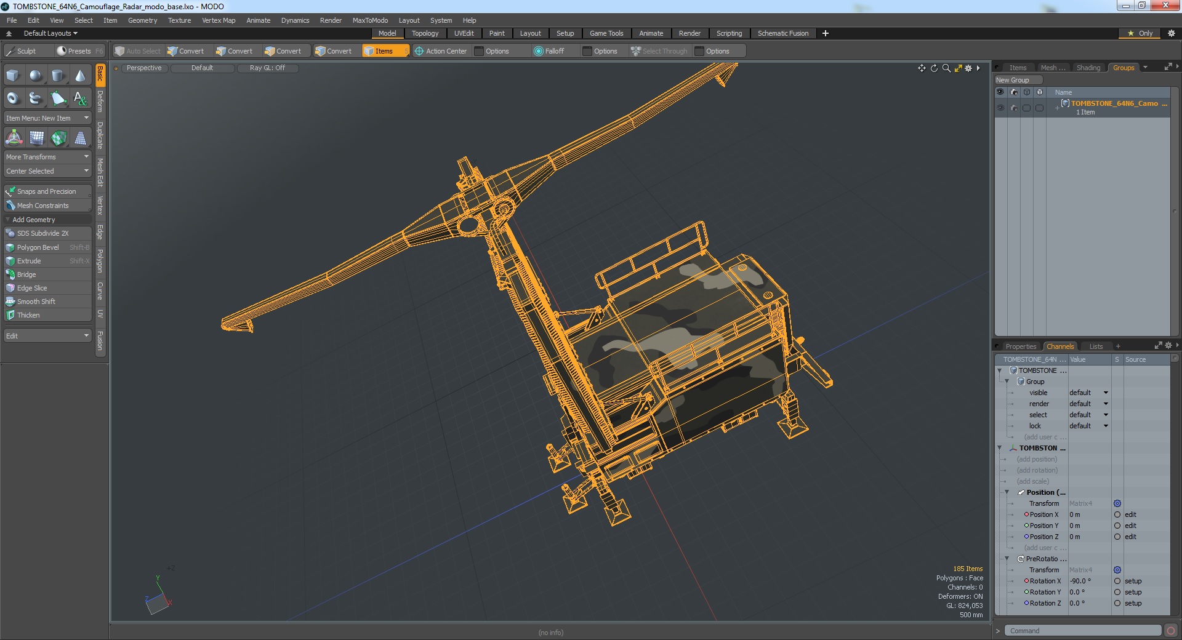Screen dimensions: 1182x640
Task: Toggle Rotation X setup radio circle
Action: pos(1117,581)
